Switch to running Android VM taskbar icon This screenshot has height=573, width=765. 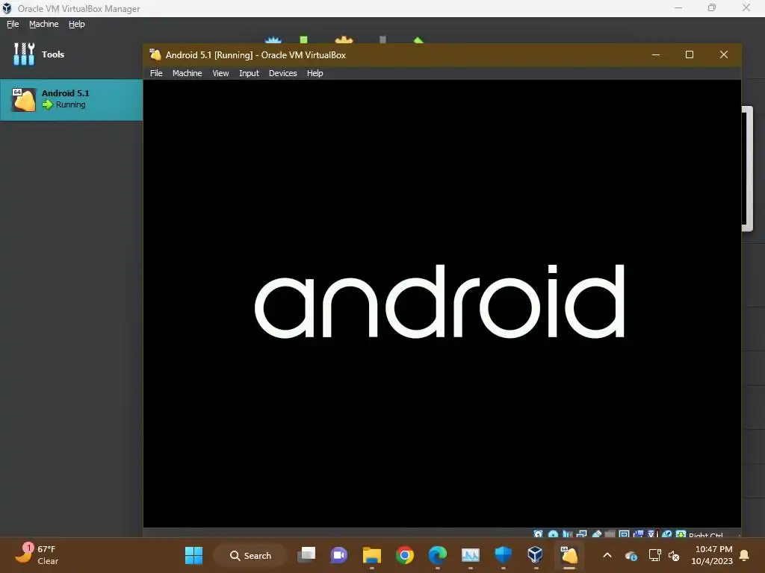(569, 555)
